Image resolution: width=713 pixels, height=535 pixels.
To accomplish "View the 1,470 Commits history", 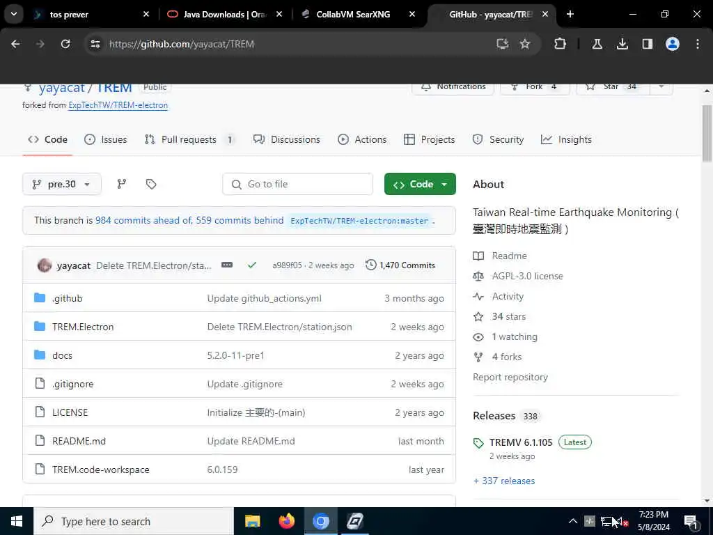I will [x=400, y=265].
